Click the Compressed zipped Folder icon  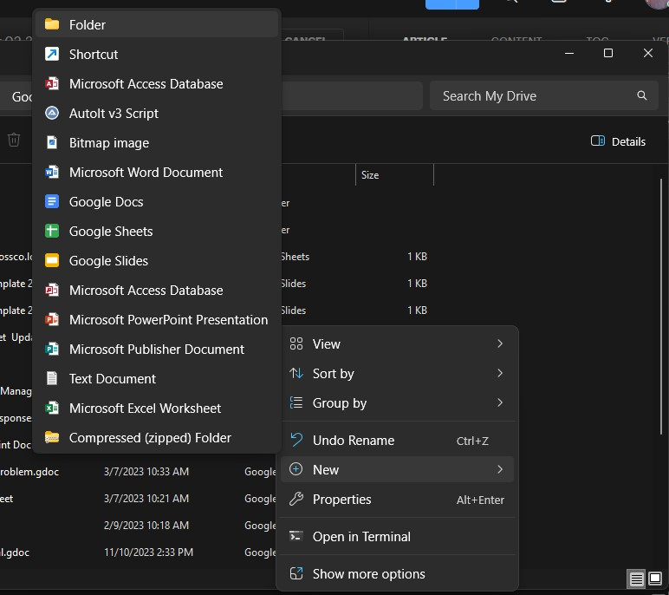pyautogui.click(x=52, y=437)
